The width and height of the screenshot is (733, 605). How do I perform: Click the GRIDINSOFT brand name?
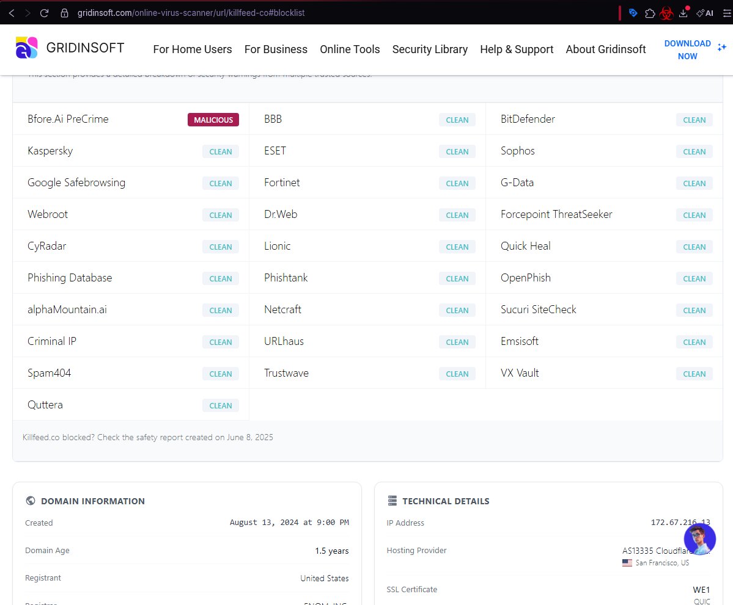point(85,48)
